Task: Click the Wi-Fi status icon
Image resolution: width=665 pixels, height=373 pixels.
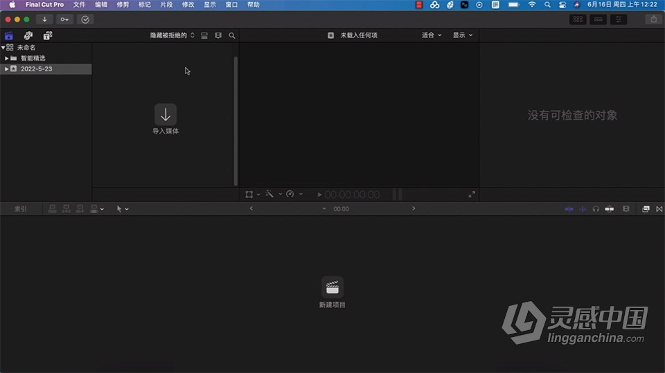Action: pos(532,5)
